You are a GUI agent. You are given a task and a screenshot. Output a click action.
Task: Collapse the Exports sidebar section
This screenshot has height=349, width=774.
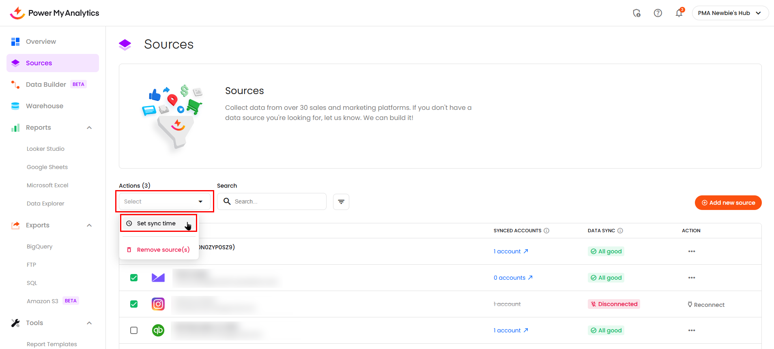89,225
